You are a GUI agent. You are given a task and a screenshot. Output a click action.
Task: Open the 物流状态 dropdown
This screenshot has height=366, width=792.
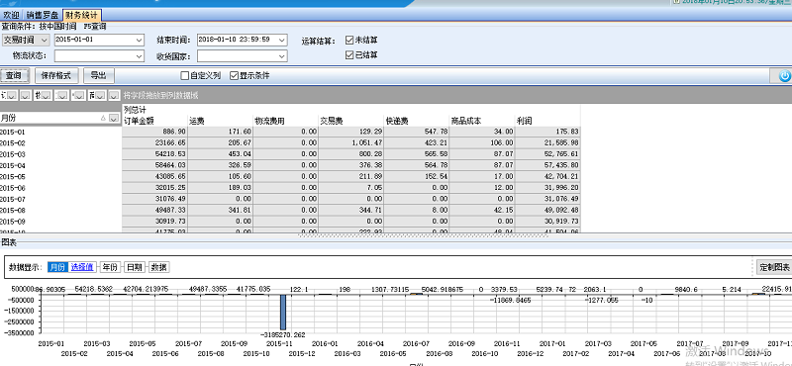140,56
